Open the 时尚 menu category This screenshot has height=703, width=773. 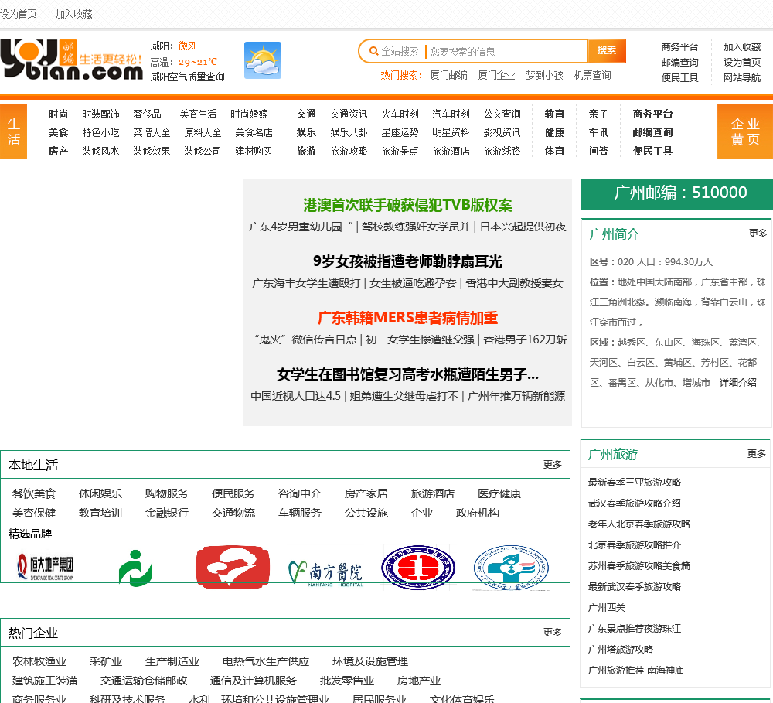tap(58, 114)
